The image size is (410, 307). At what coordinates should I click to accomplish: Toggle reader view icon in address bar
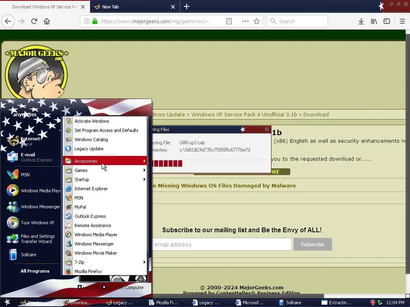(229, 22)
